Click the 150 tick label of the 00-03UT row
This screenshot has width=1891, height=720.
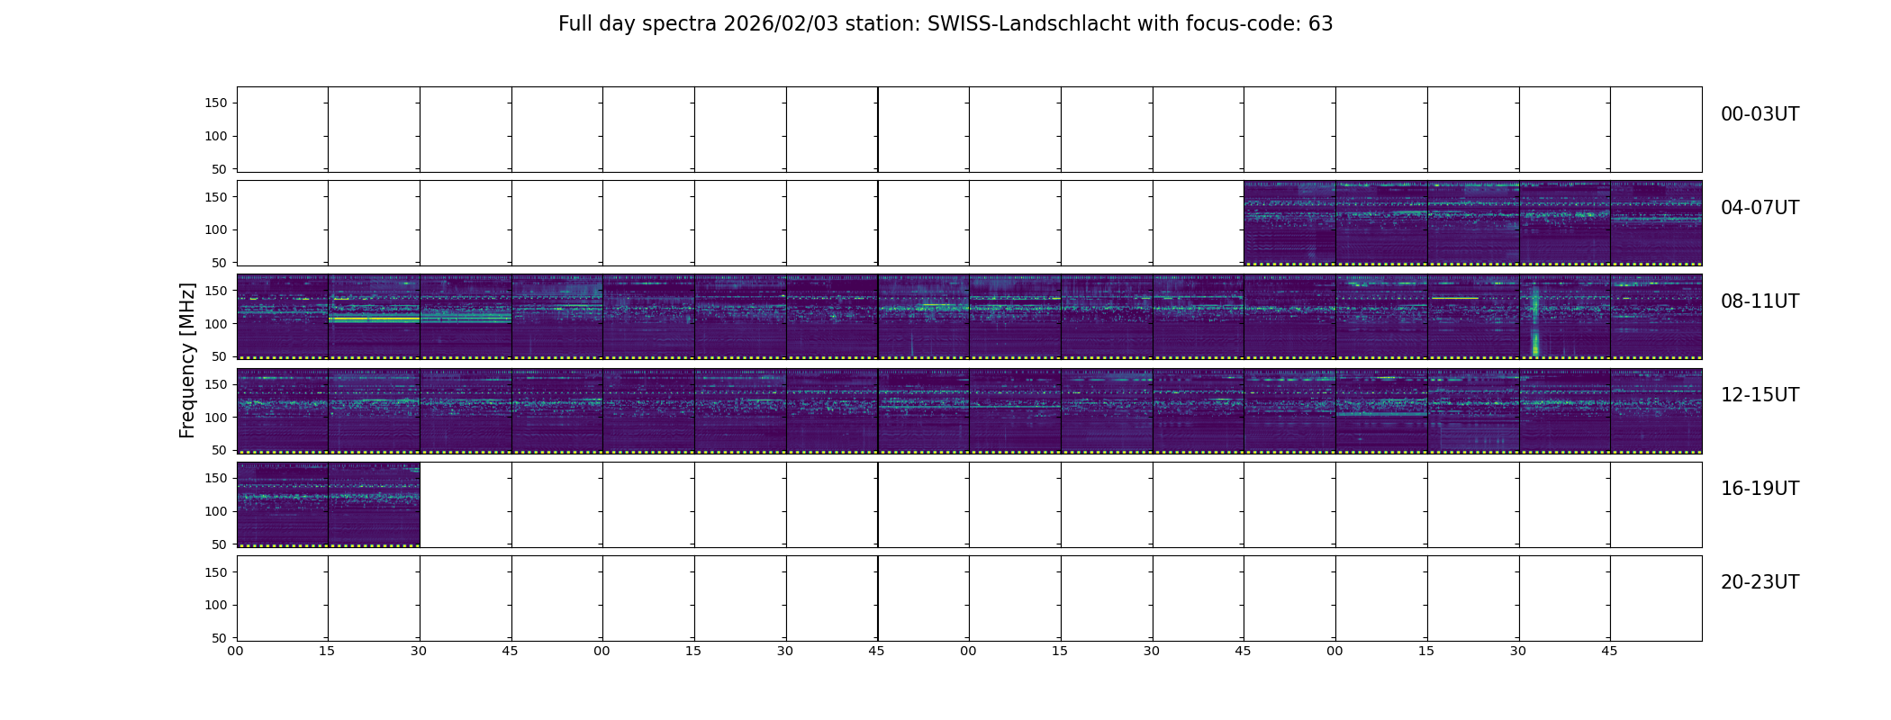pyautogui.click(x=216, y=103)
